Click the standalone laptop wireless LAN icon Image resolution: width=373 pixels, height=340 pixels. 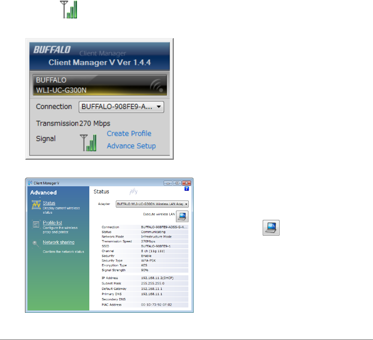(x=271, y=228)
